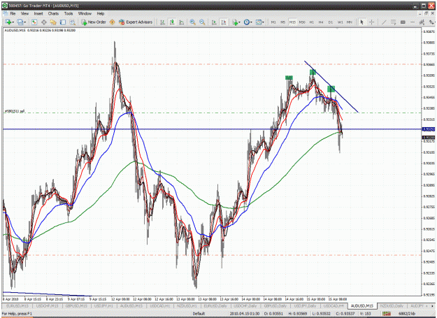Select the M30 timeframe
The height and width of the screenshot is (318, 437).
pos(302,22)
